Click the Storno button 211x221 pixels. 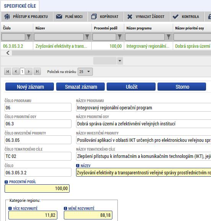click(182, 87)
